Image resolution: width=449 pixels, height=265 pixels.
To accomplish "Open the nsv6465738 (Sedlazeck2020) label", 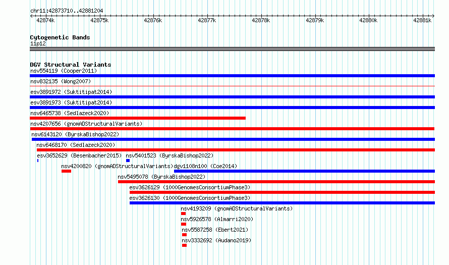I will click(70, 113).
